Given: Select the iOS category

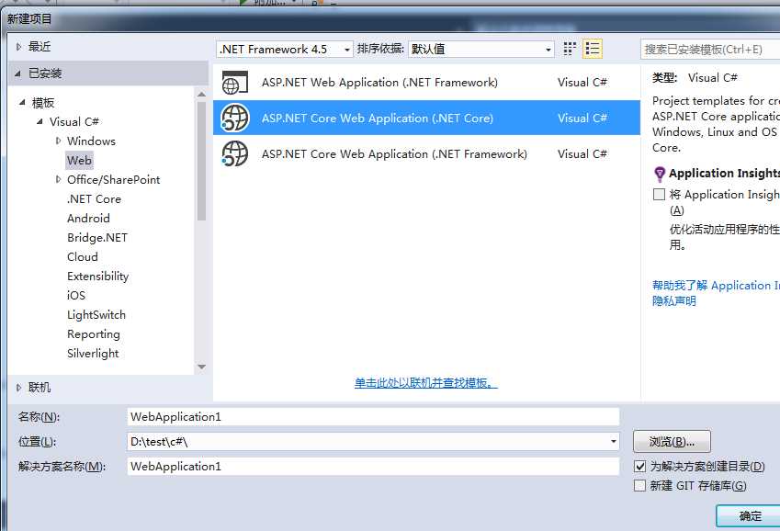Looking at the screenshot, I should (x=76, y=296).
